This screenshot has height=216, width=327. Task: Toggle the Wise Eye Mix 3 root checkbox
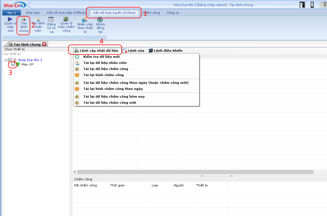coord(9,60)
